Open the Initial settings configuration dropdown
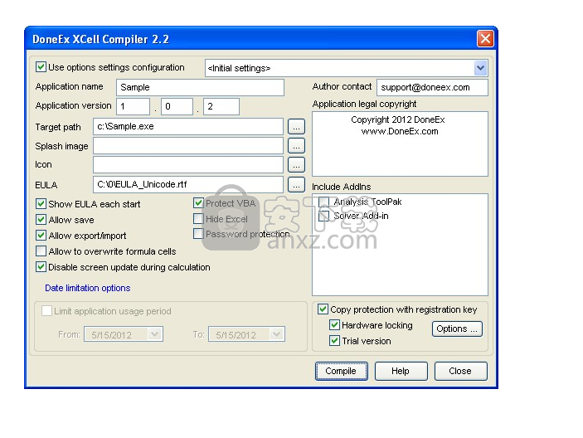Screen dimensions: 583x438 [x=480, y=68]
